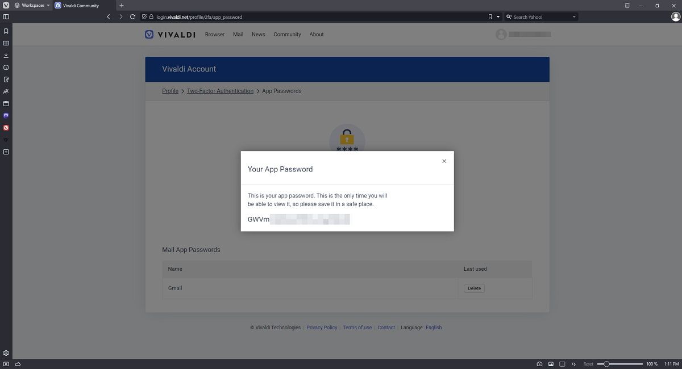Open News menu on Vivaldi site
The image size is (682, 369).
coord(259,35)
